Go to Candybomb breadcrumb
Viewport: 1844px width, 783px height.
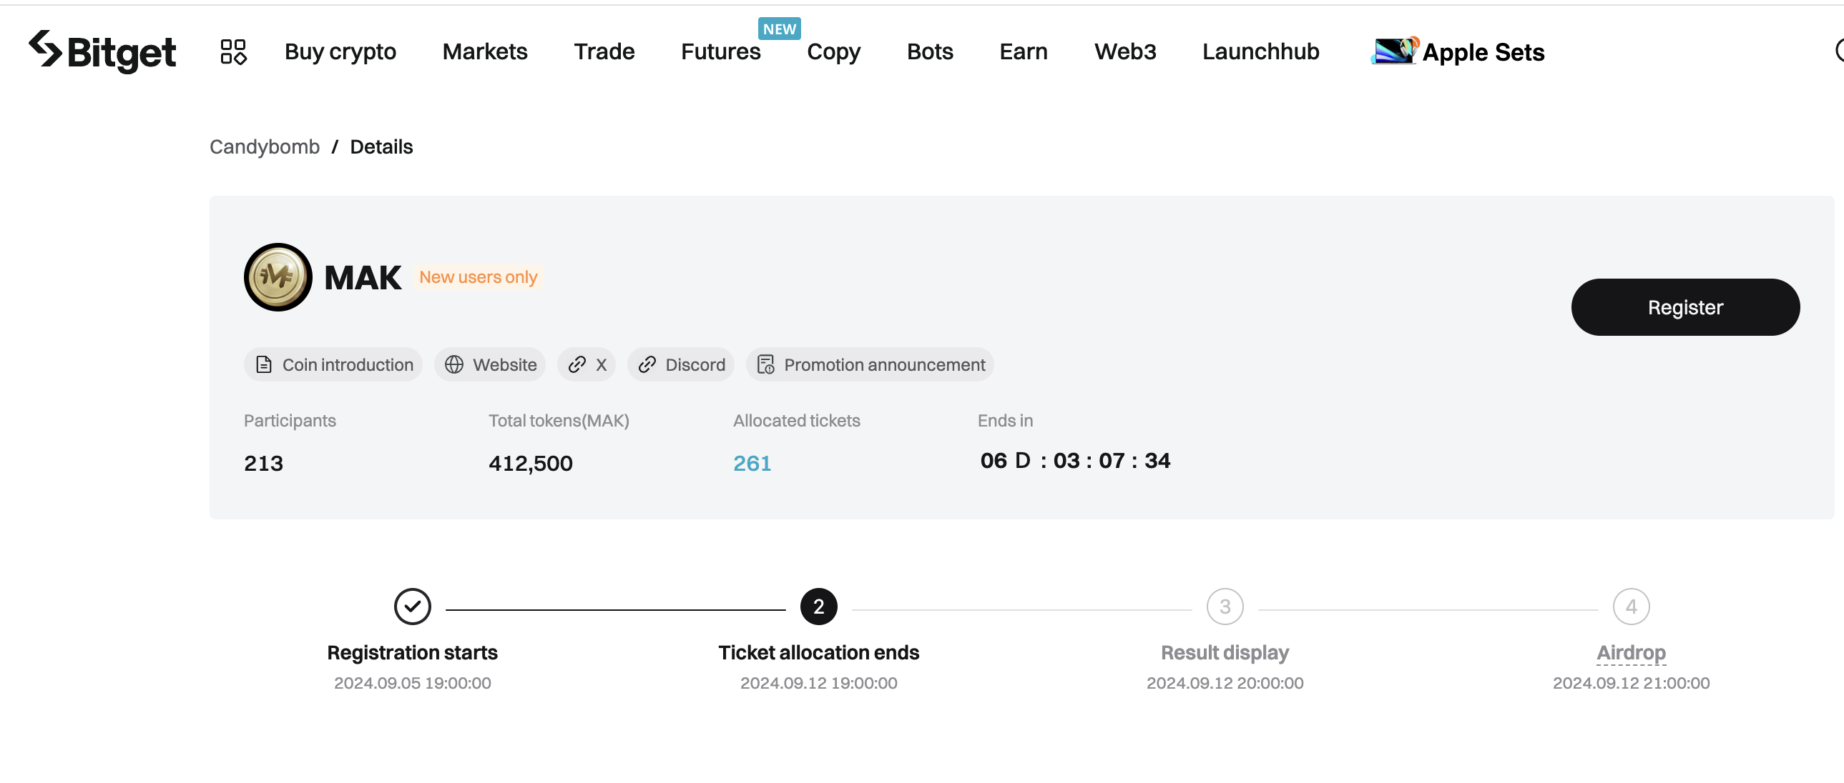(x=264, y=146)
